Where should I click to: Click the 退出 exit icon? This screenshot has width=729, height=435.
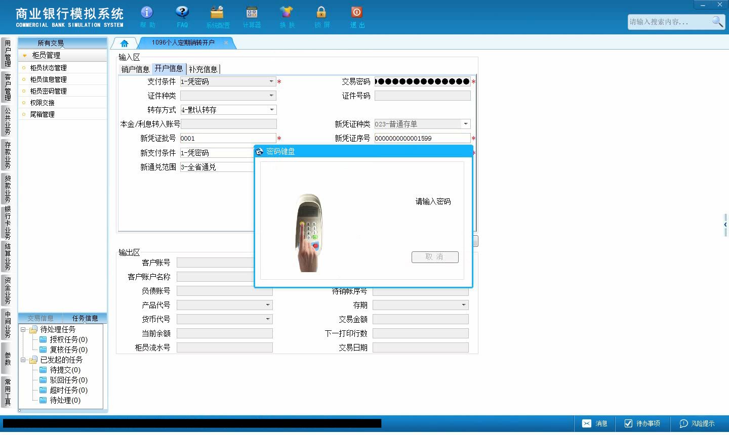pos(356,12)
